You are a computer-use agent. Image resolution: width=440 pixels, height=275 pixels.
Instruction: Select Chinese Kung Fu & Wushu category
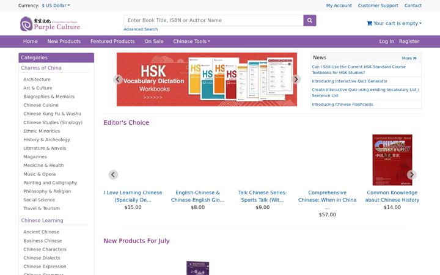click(x=52, y=114)
